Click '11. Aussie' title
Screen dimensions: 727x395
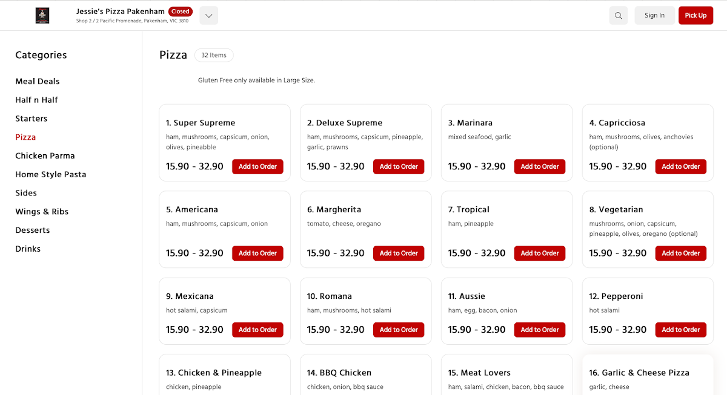(x=466, y=296)
